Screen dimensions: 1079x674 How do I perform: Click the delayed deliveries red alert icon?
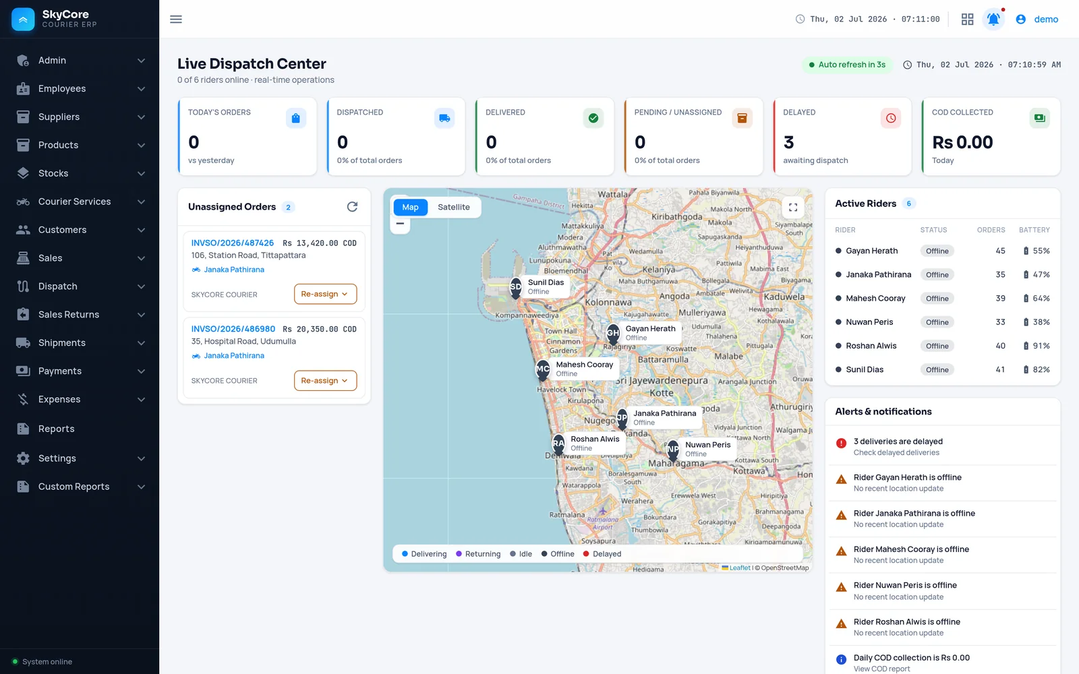[841, 443]
